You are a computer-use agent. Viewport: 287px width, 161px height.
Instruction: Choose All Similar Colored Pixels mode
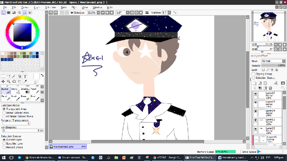[x=4, y=116]
